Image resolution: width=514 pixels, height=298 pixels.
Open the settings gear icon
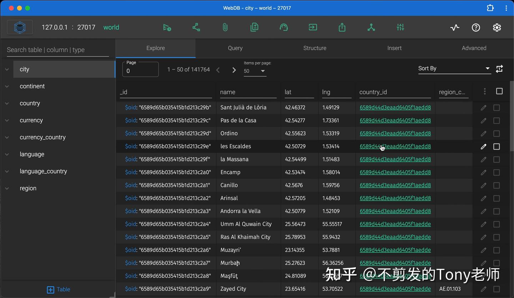tap(497, 27)
